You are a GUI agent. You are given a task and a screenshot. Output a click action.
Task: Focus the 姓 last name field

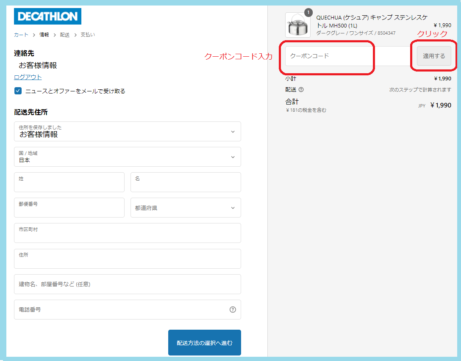pyautogui.click(x=69, y=182)
